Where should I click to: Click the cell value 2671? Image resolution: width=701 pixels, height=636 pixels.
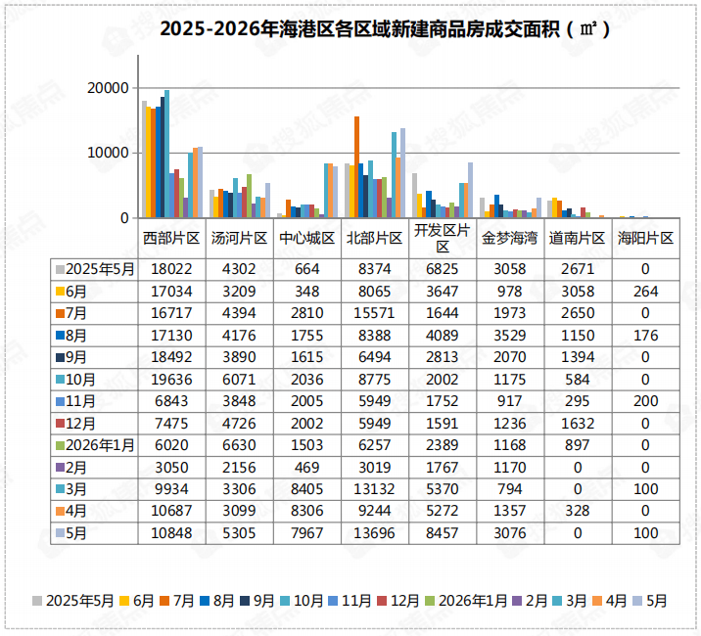point(578,269)
